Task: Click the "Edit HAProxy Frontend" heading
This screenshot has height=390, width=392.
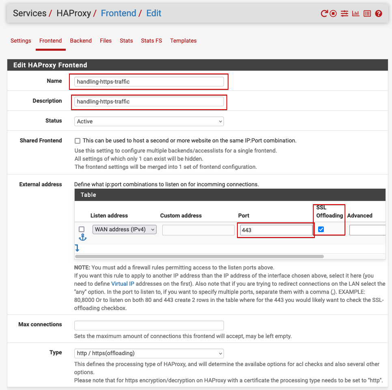Action: click(x=50, y=65)
